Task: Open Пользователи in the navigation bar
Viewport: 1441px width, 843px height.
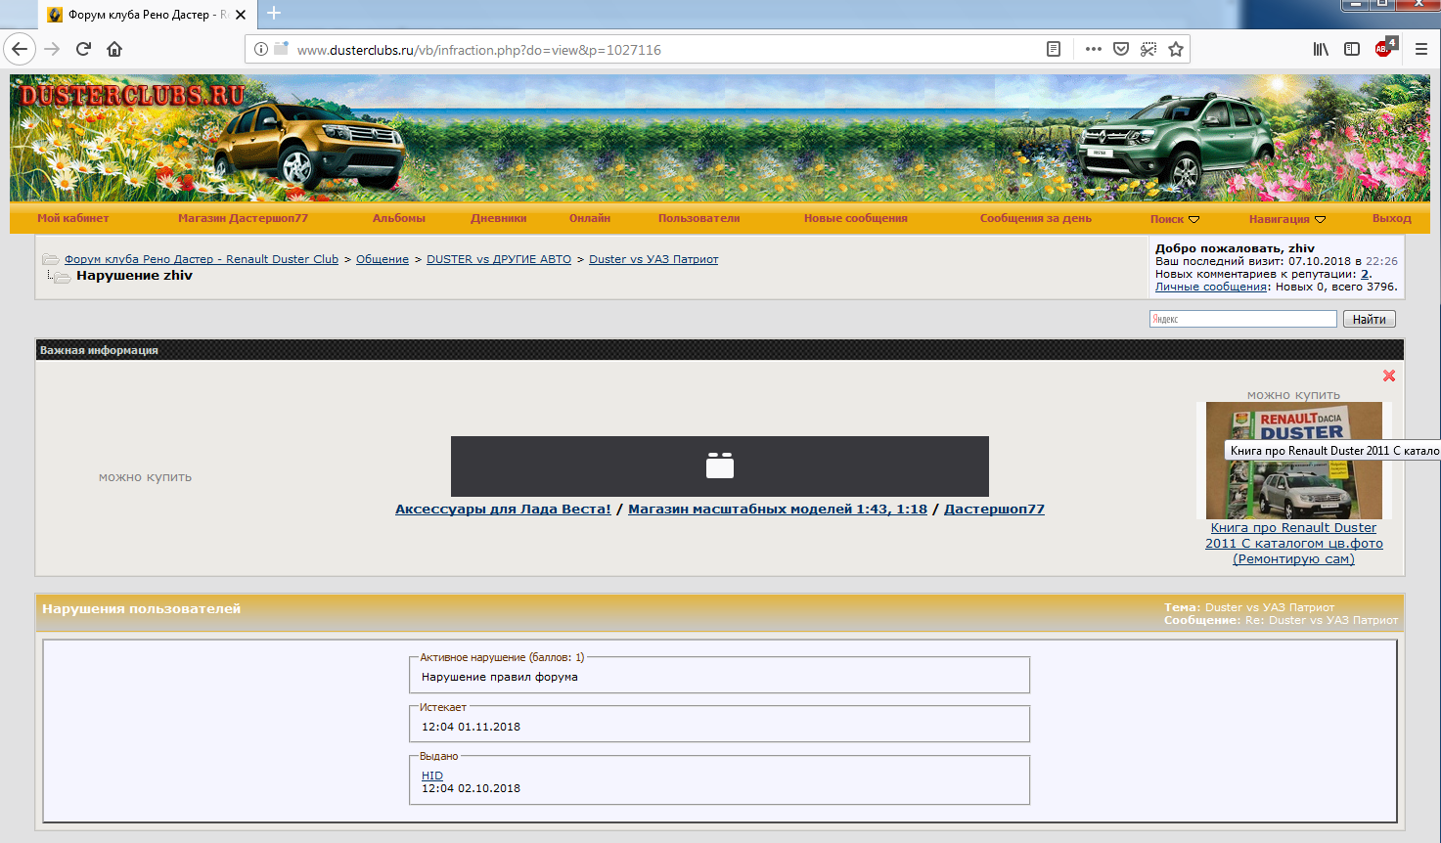Action: pyautogui.click(x=699, y=218)
